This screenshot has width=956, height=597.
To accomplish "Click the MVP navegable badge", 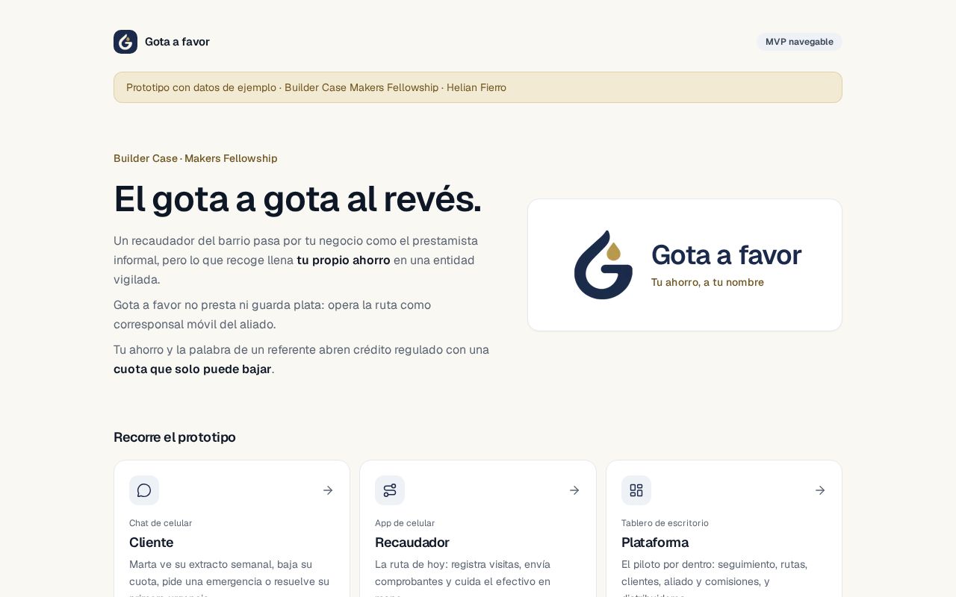I will point(799,42).
